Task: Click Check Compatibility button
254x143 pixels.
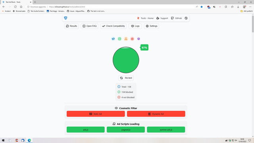Action: pyautogui.click(x=114, y=26)
